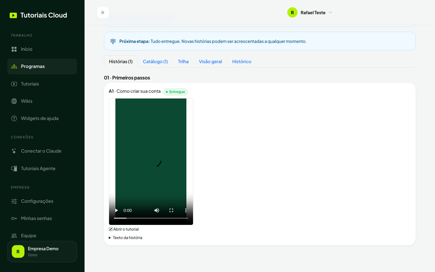Mute the video with speaker icon
435x272 pixels.
point(157,210)
